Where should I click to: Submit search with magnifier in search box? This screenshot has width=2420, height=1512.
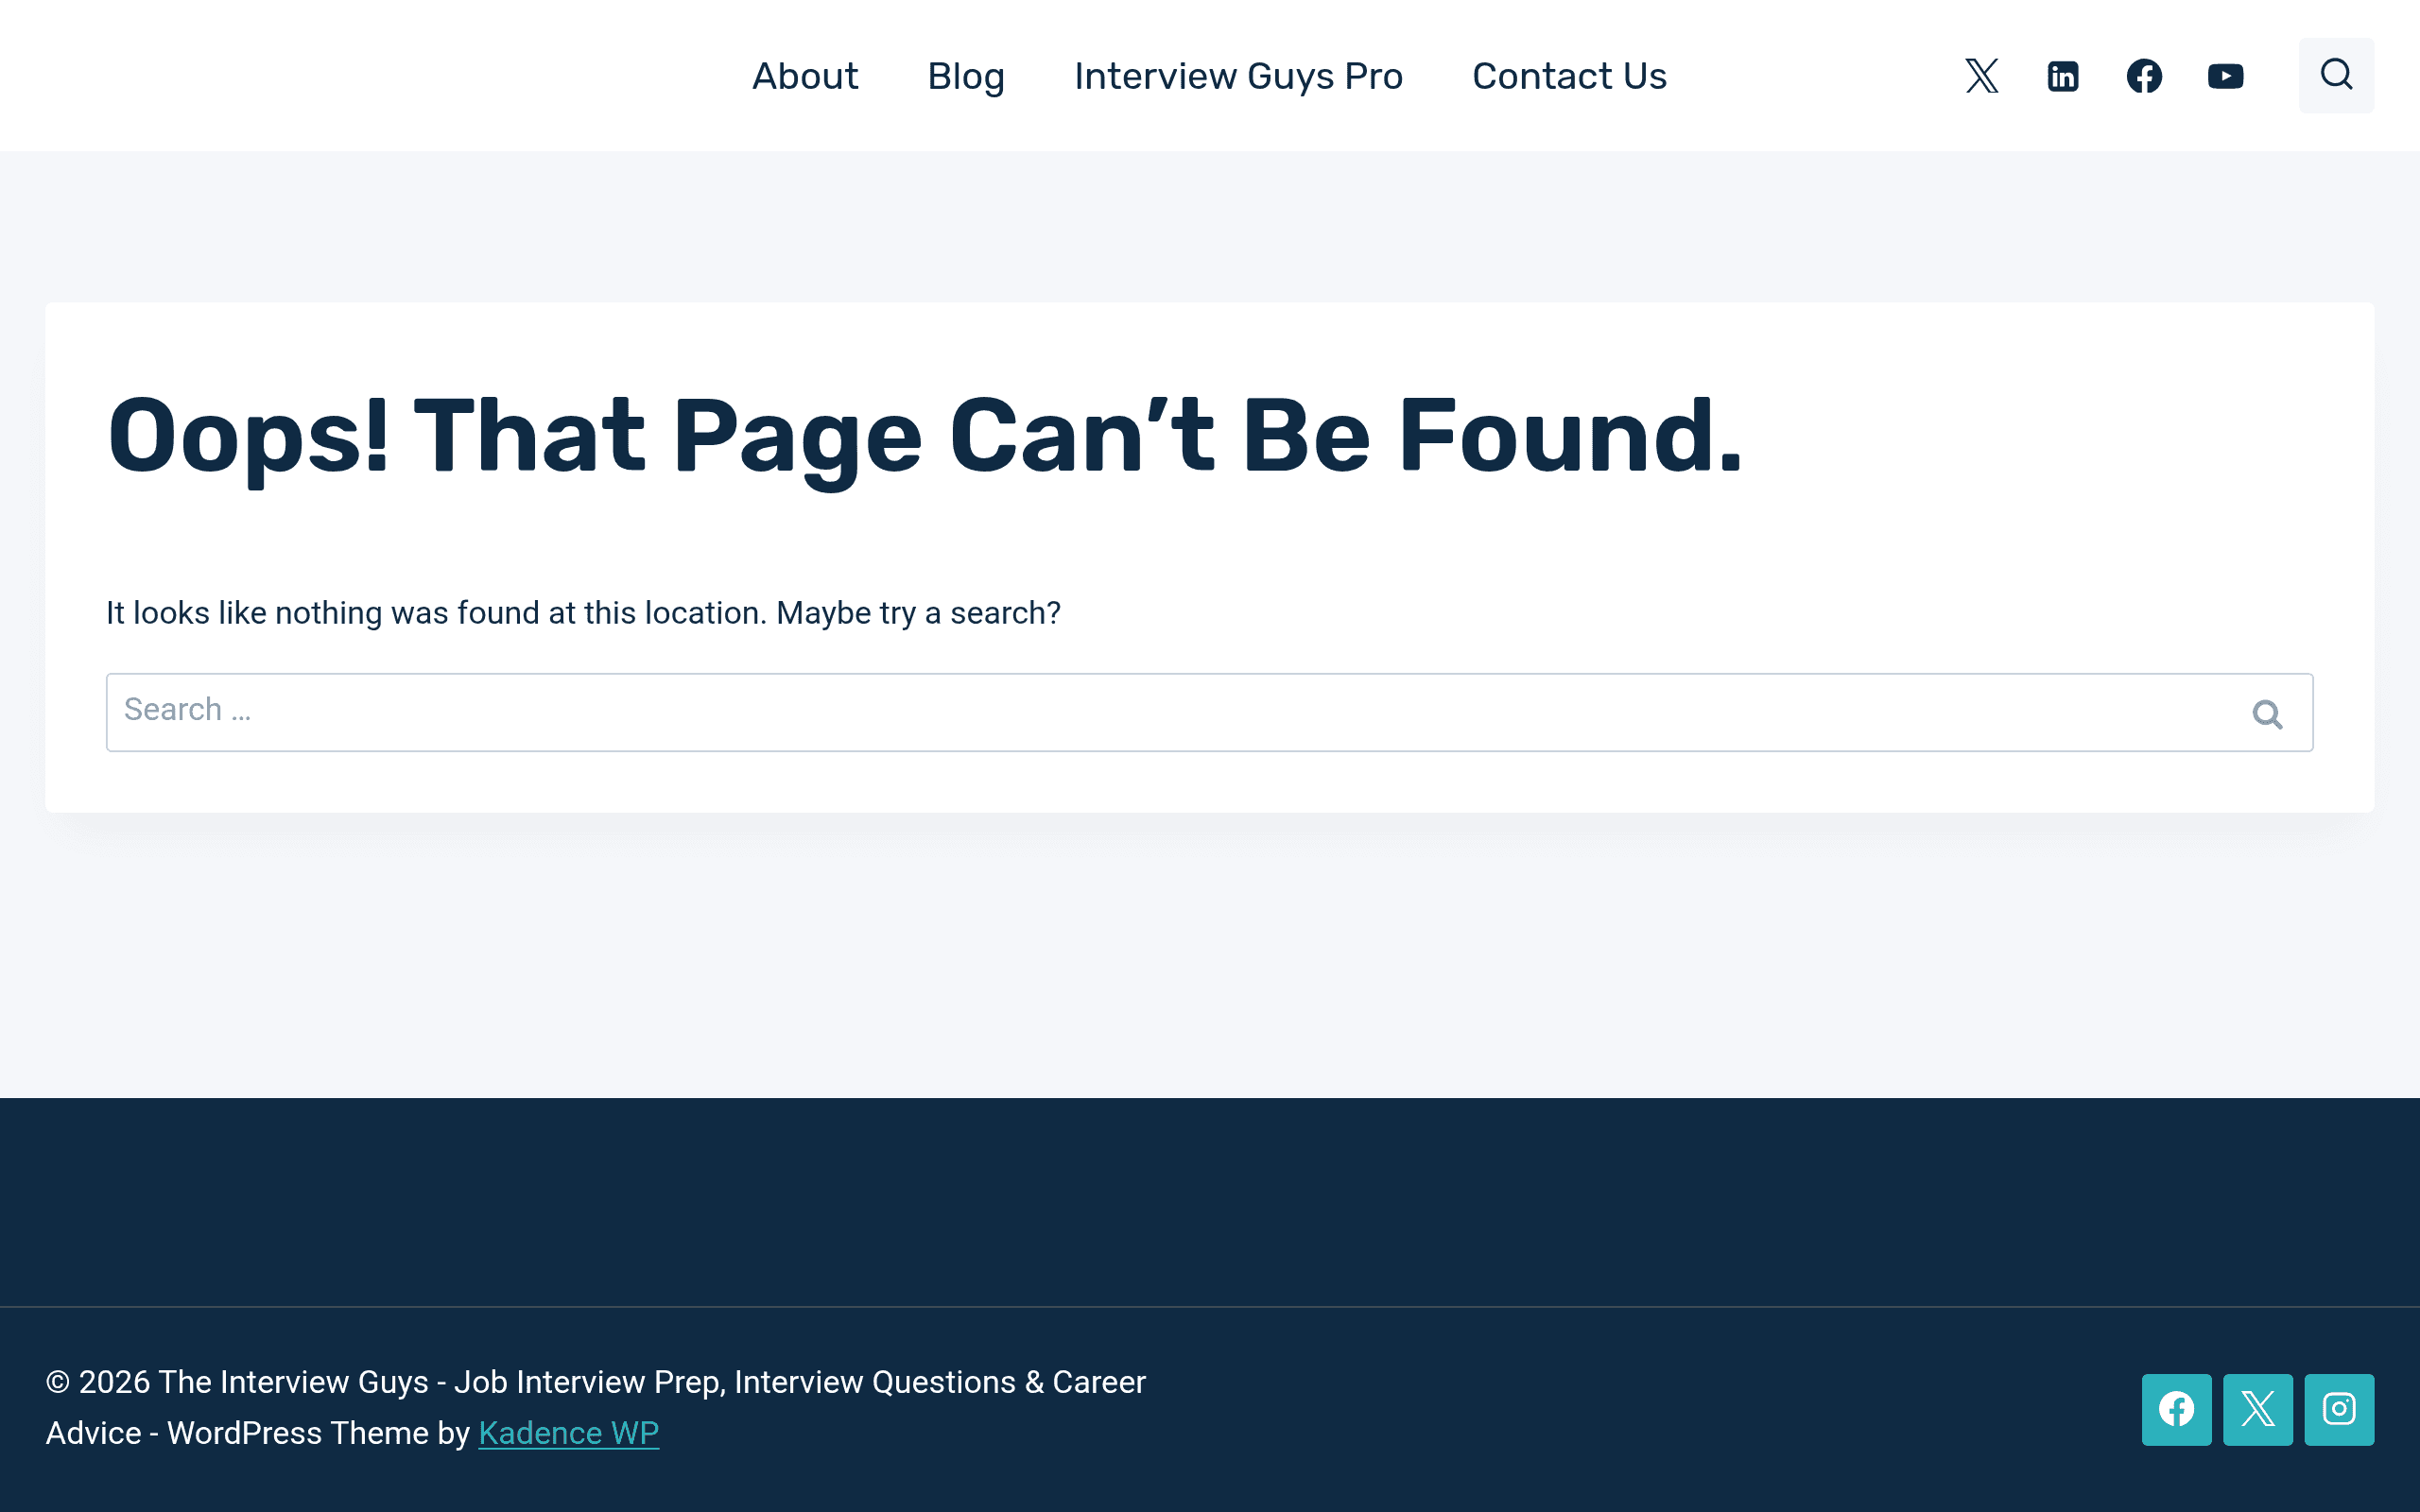(x=2267, y=713)
